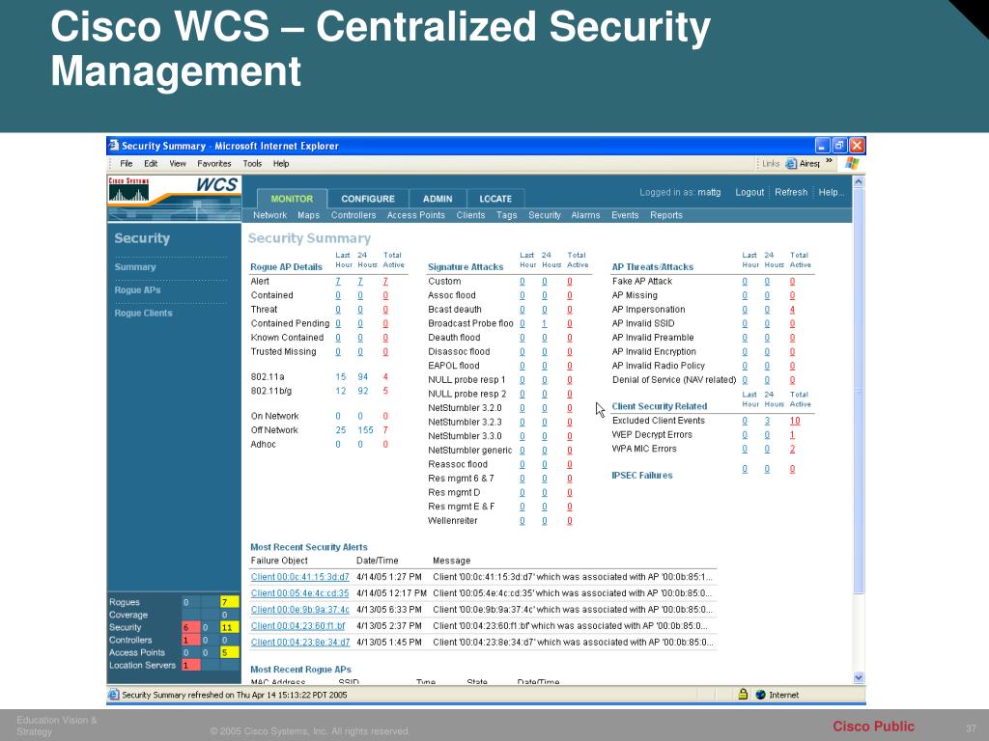Viewport: 989px width, 741px height.
Task: Click yellow Security alarm box showing 11
Action: [229, 627]
